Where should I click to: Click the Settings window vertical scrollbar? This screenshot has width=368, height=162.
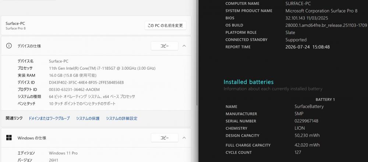tap(197, 53)
